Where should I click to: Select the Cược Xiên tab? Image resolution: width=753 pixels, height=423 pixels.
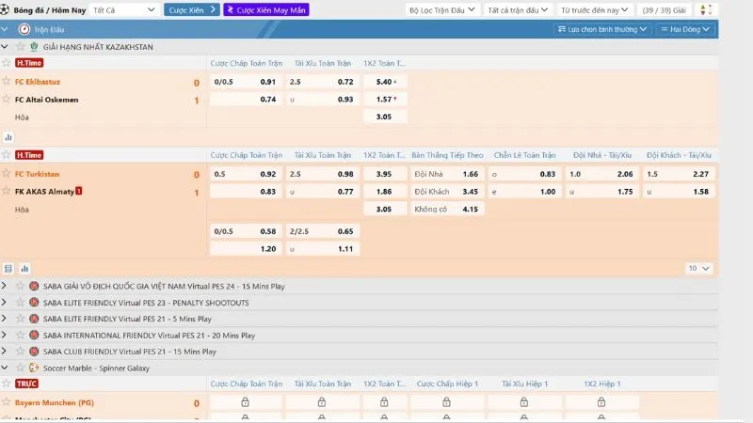(x=191, y=9)
